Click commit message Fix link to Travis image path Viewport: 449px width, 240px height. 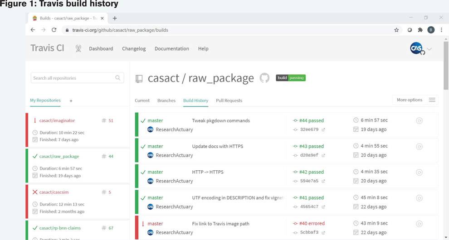[x=220, y=223]
